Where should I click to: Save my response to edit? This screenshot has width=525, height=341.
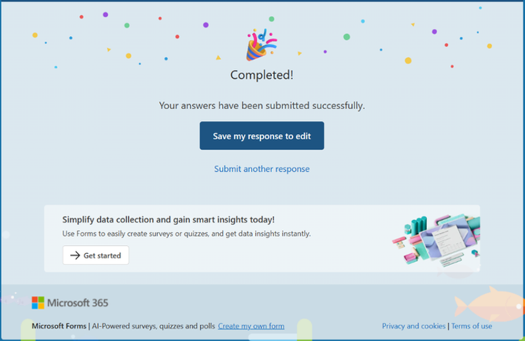coord(262,136)
